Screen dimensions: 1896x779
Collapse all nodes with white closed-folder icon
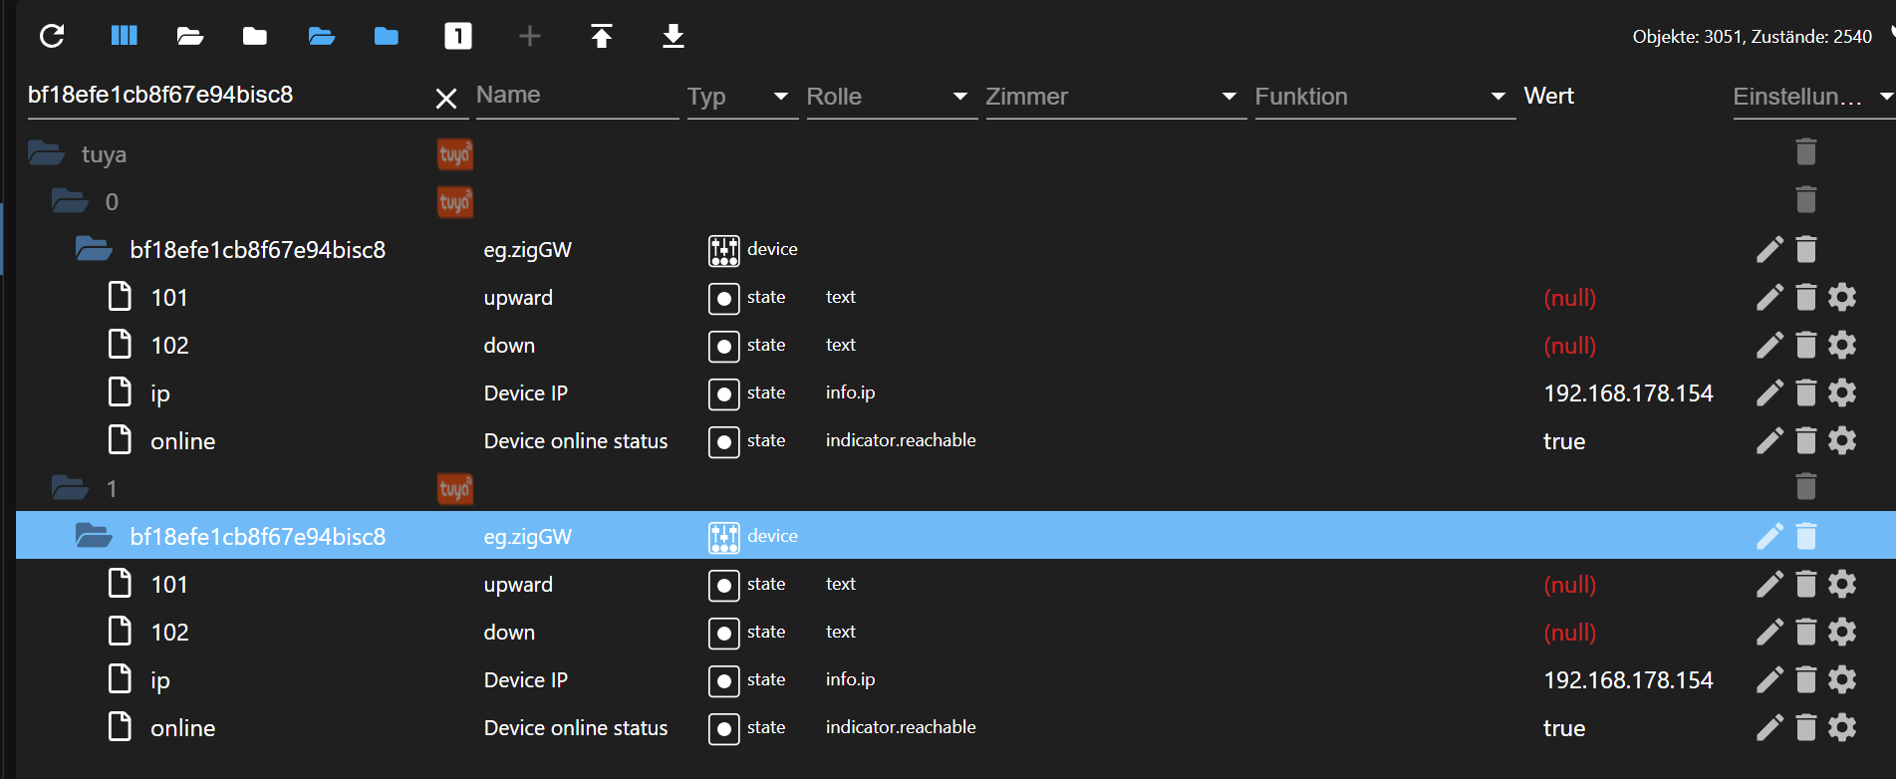coord(255,37)
